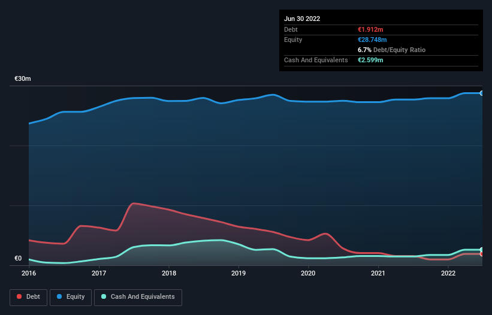Click the 2022 x-axis label
The width and height of the screenshot is (492, 315).
tap(448, 273)
